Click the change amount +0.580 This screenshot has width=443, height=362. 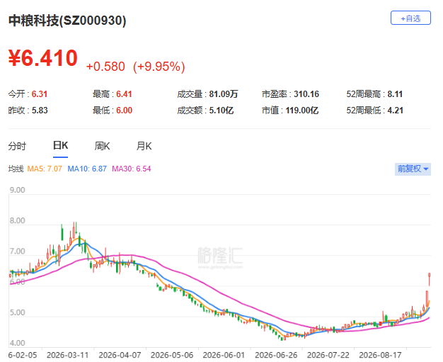105,67
